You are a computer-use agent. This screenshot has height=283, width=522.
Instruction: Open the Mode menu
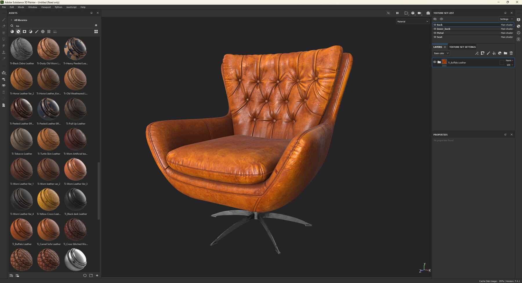pyautogui.click(x=21, y=7)
